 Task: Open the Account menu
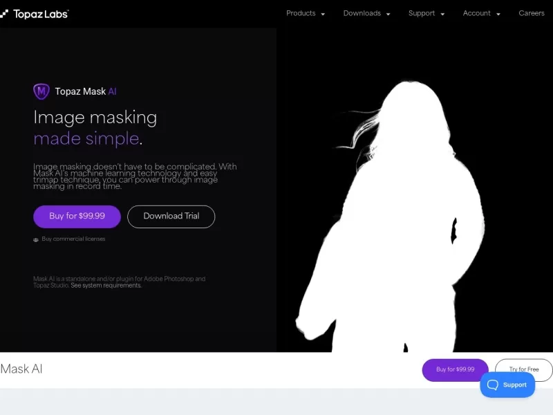click(476, 13)
